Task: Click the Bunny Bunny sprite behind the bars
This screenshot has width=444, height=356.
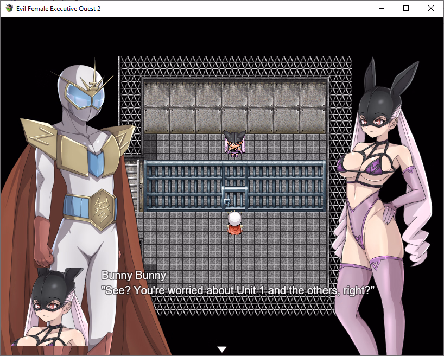Action: point(234,144)
